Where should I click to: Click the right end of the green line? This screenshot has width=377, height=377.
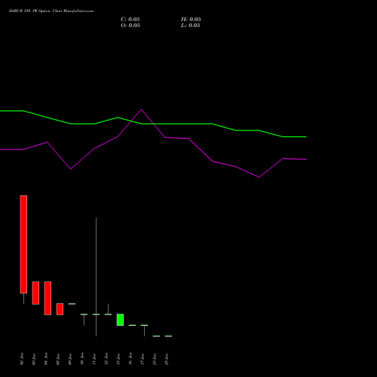pos(306,136)
